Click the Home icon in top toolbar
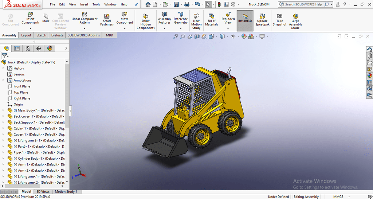The image size is (373, 199). click(x=148, y=4)
